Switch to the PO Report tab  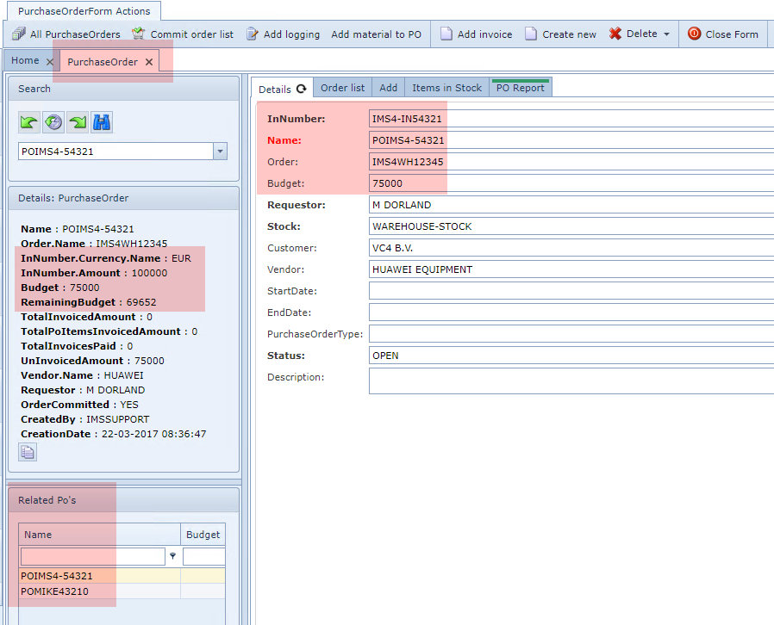(520, 88)
